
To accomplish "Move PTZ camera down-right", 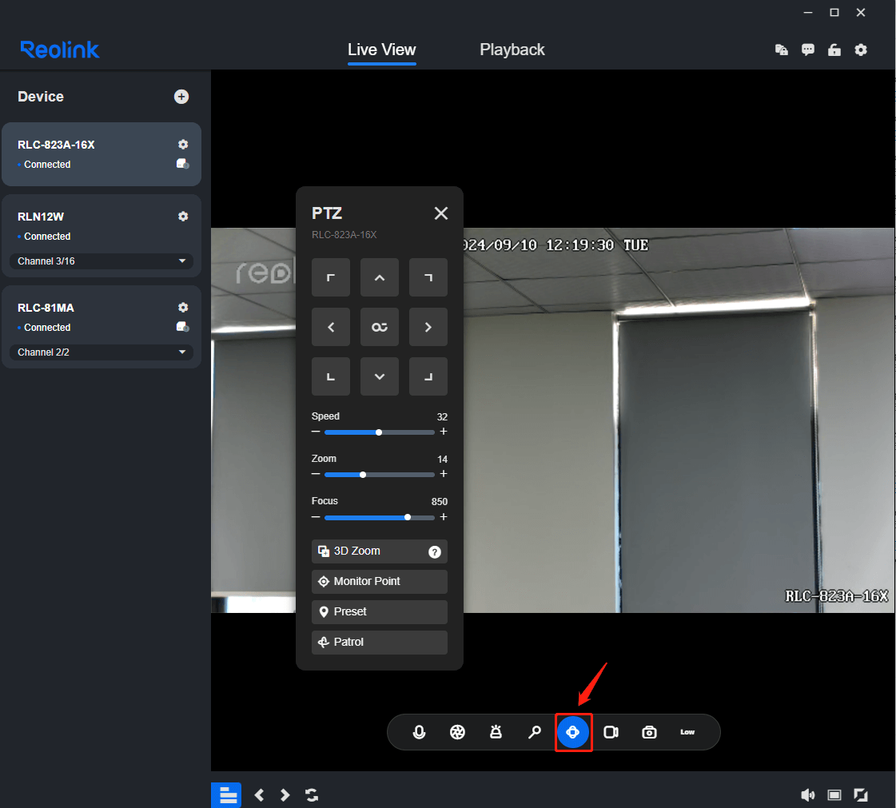I will point(428,376).
